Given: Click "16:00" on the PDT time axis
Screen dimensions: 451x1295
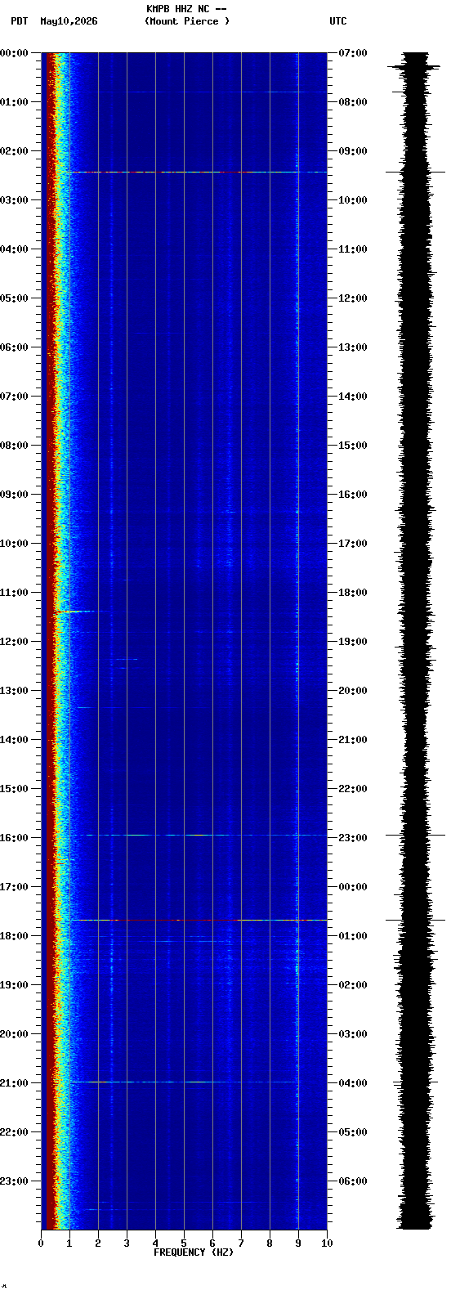Looking at the screenshot, I should 15,838.
